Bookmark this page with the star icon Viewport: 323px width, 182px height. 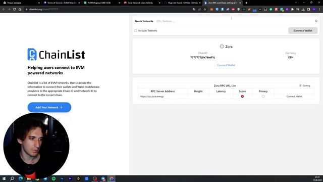point(205,9)
